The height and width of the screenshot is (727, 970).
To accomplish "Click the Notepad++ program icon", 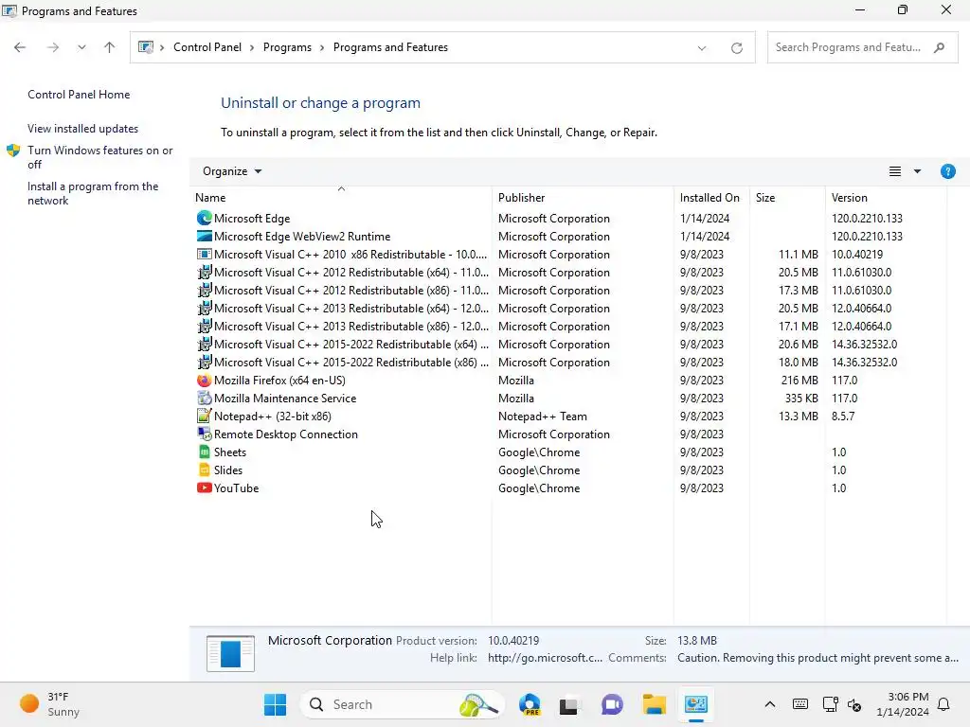I will [205, 417].
